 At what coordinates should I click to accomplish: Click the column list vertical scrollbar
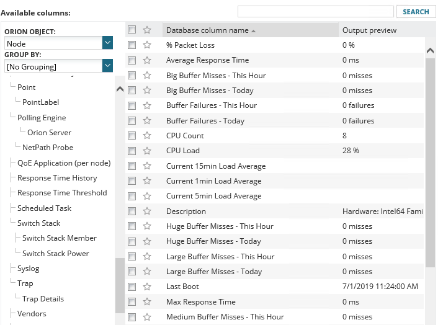[430, 155]
